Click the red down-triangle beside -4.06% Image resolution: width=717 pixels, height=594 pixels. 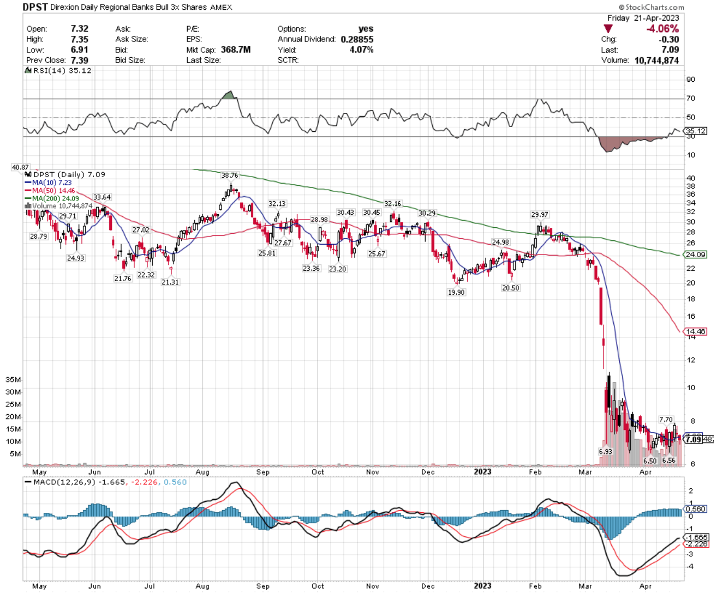click(608, 28)
